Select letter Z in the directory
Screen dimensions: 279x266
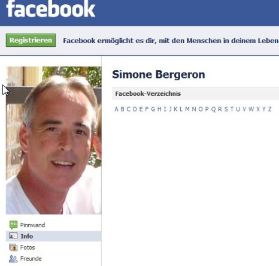tap(270, 109)
